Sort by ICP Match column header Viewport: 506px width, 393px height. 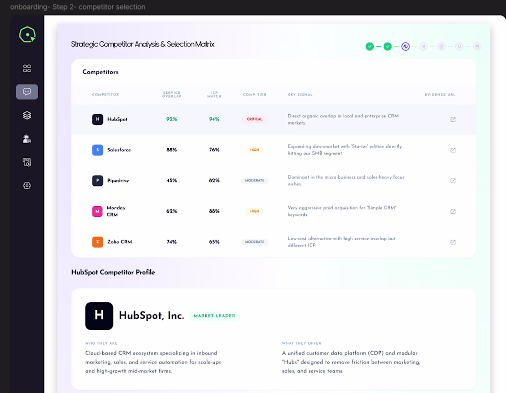tap(214, 94)
